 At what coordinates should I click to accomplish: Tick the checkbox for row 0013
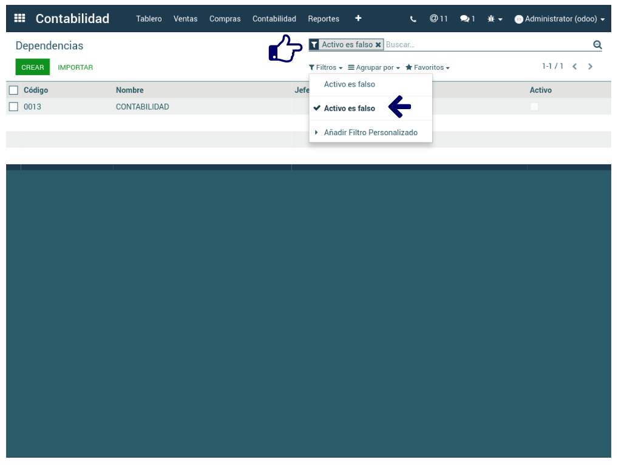13,107
